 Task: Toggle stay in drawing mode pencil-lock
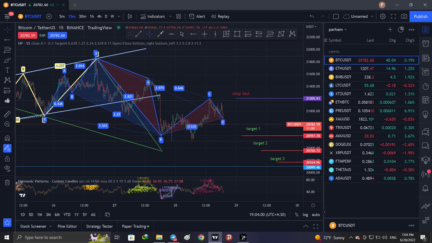[x=7, y=148]
